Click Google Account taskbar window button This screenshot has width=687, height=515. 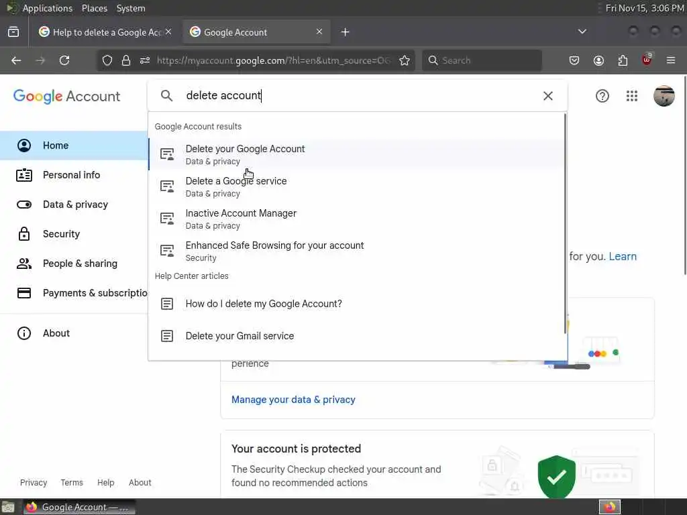click(79, 507)
